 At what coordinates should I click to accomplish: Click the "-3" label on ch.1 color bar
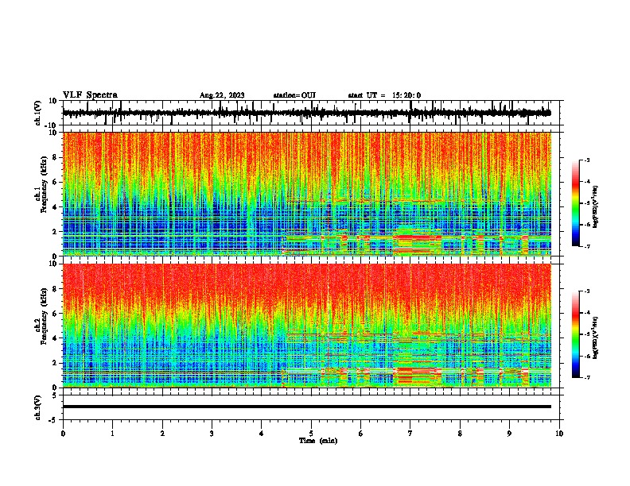coord(586,160)
